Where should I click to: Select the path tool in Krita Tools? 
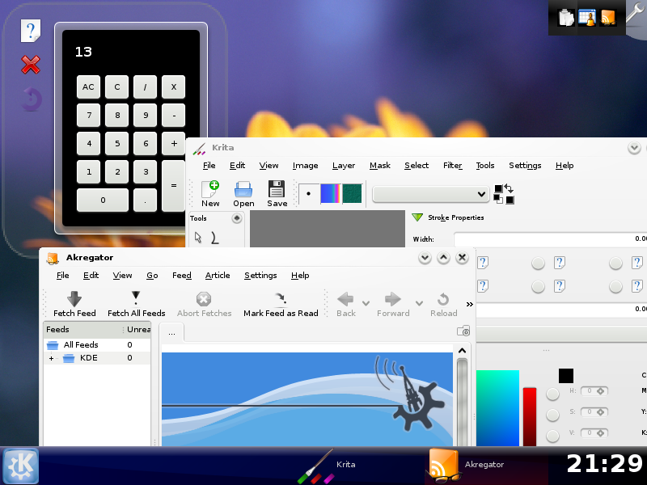coord(214,238)
